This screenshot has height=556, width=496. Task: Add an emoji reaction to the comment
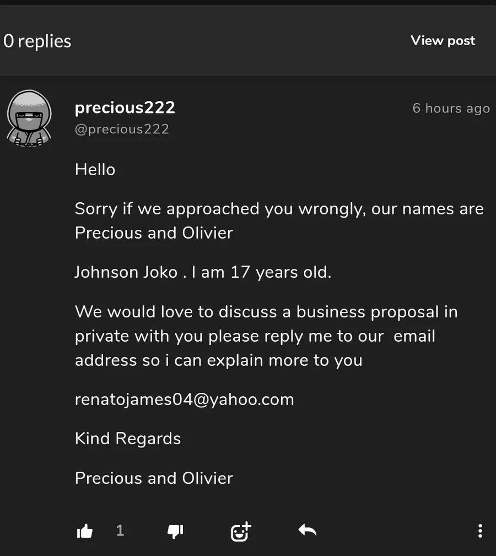(x=240, y=531)
